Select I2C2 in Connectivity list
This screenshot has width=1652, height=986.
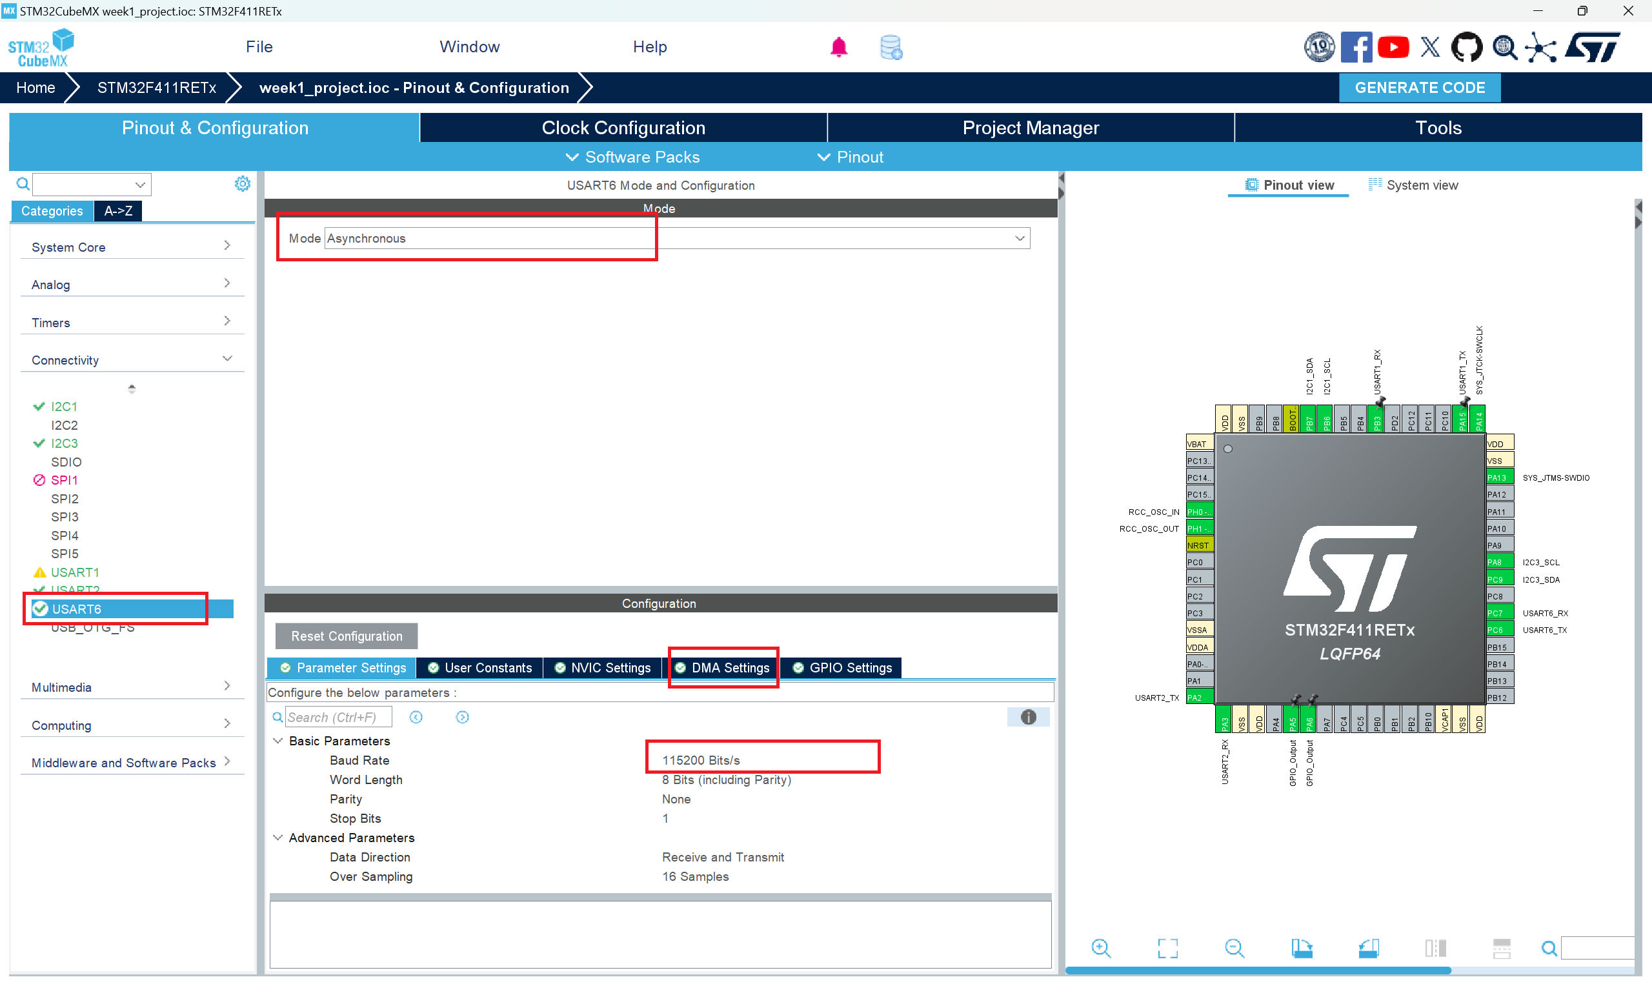(x=65, y=425)
